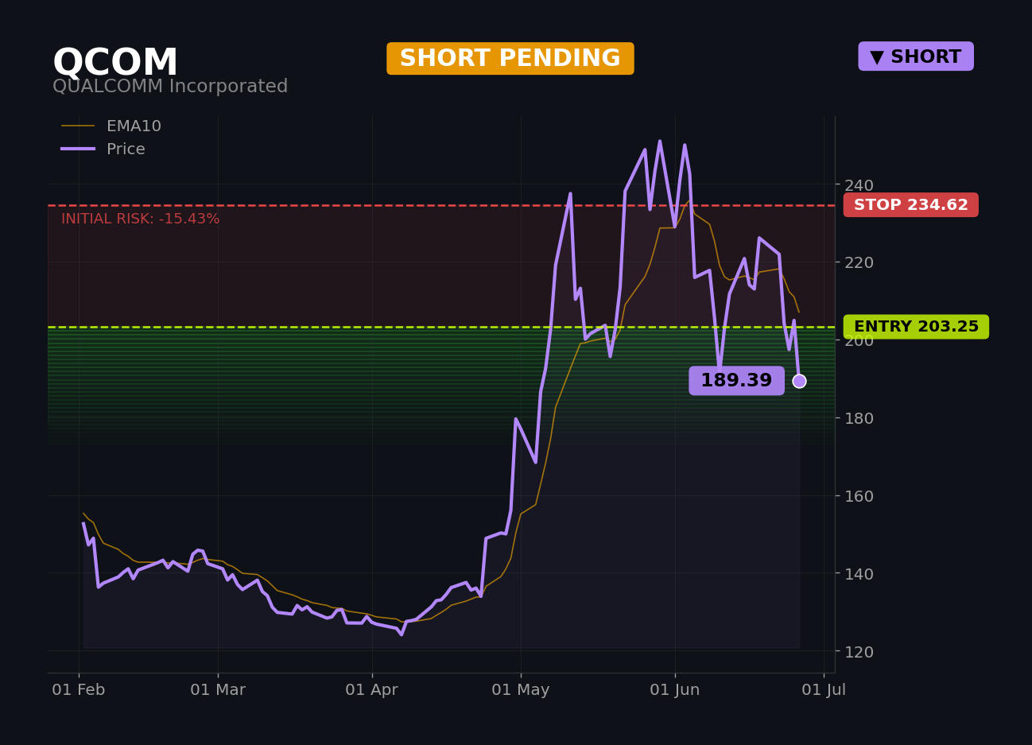Click the 200 price axis label
The image size is (1032, 745).
pos(859,340)
